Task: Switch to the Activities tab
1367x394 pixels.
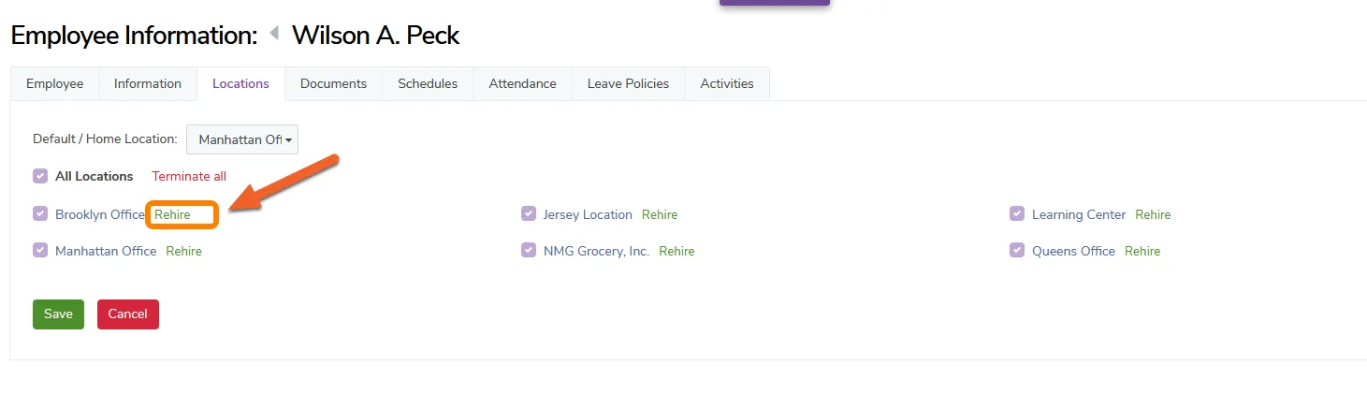Action: click(x=727, y=83)
